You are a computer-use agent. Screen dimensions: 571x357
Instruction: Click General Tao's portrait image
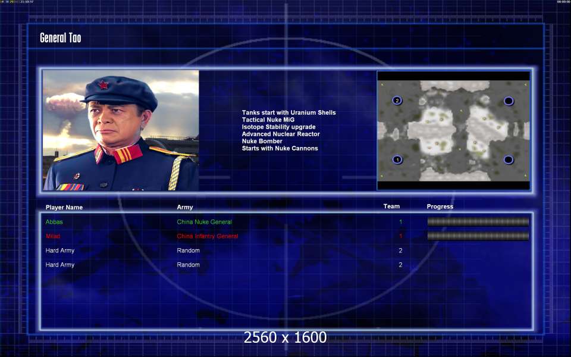[121, 130]
